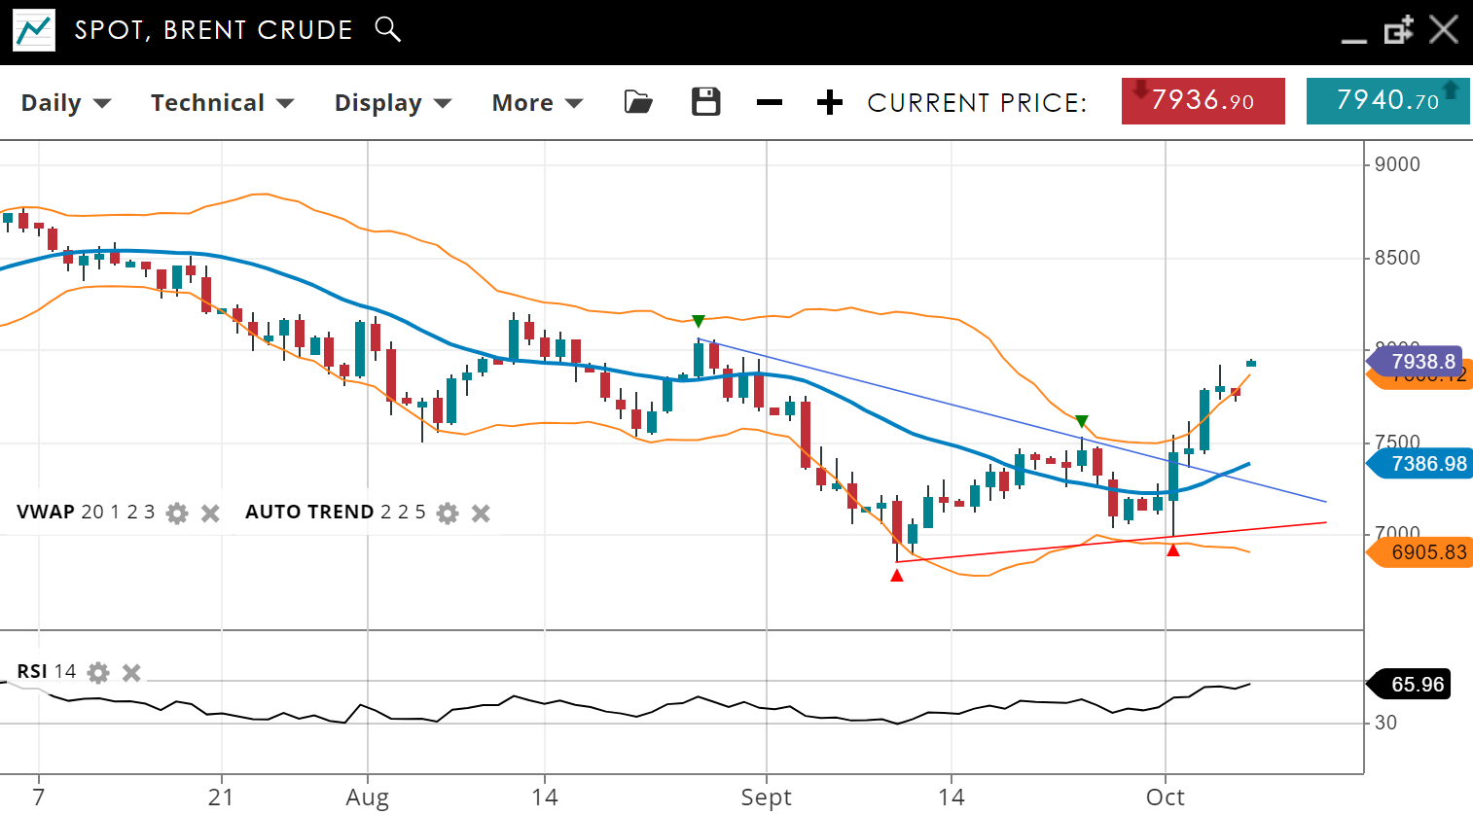Expand the Display dropdown menu
1473x815 pixels.
(x=393, y=103)
